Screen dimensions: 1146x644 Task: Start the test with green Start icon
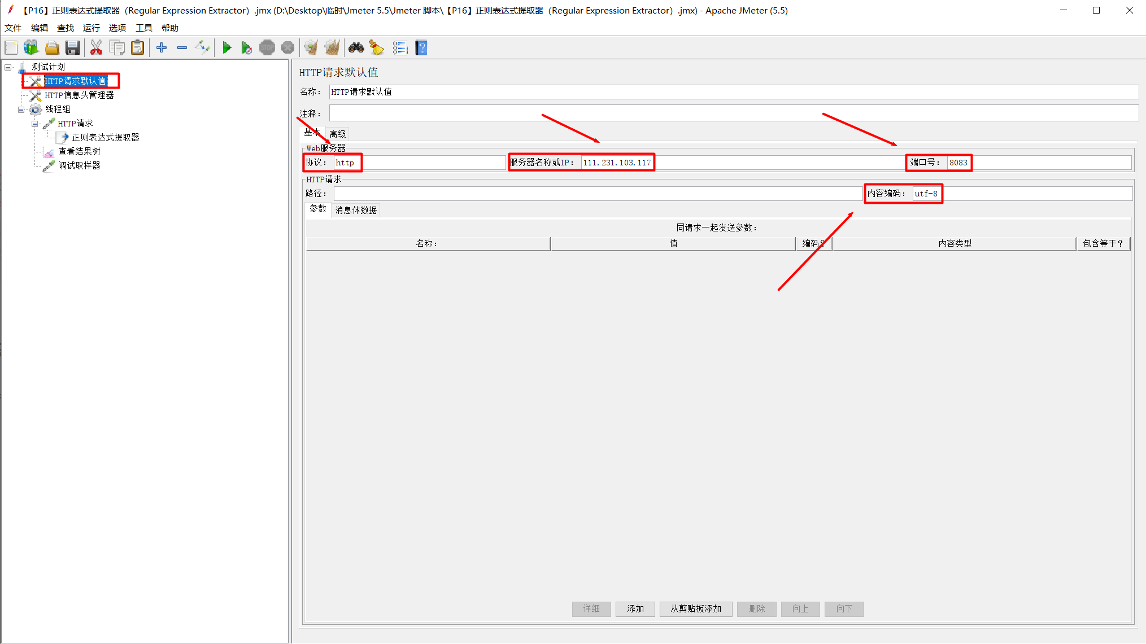(226, 48)
